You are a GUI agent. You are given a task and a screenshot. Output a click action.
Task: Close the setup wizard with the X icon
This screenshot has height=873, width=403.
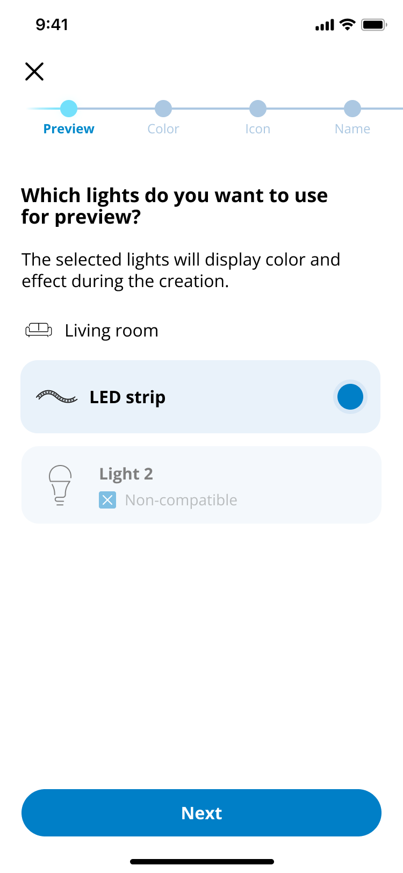34,71
